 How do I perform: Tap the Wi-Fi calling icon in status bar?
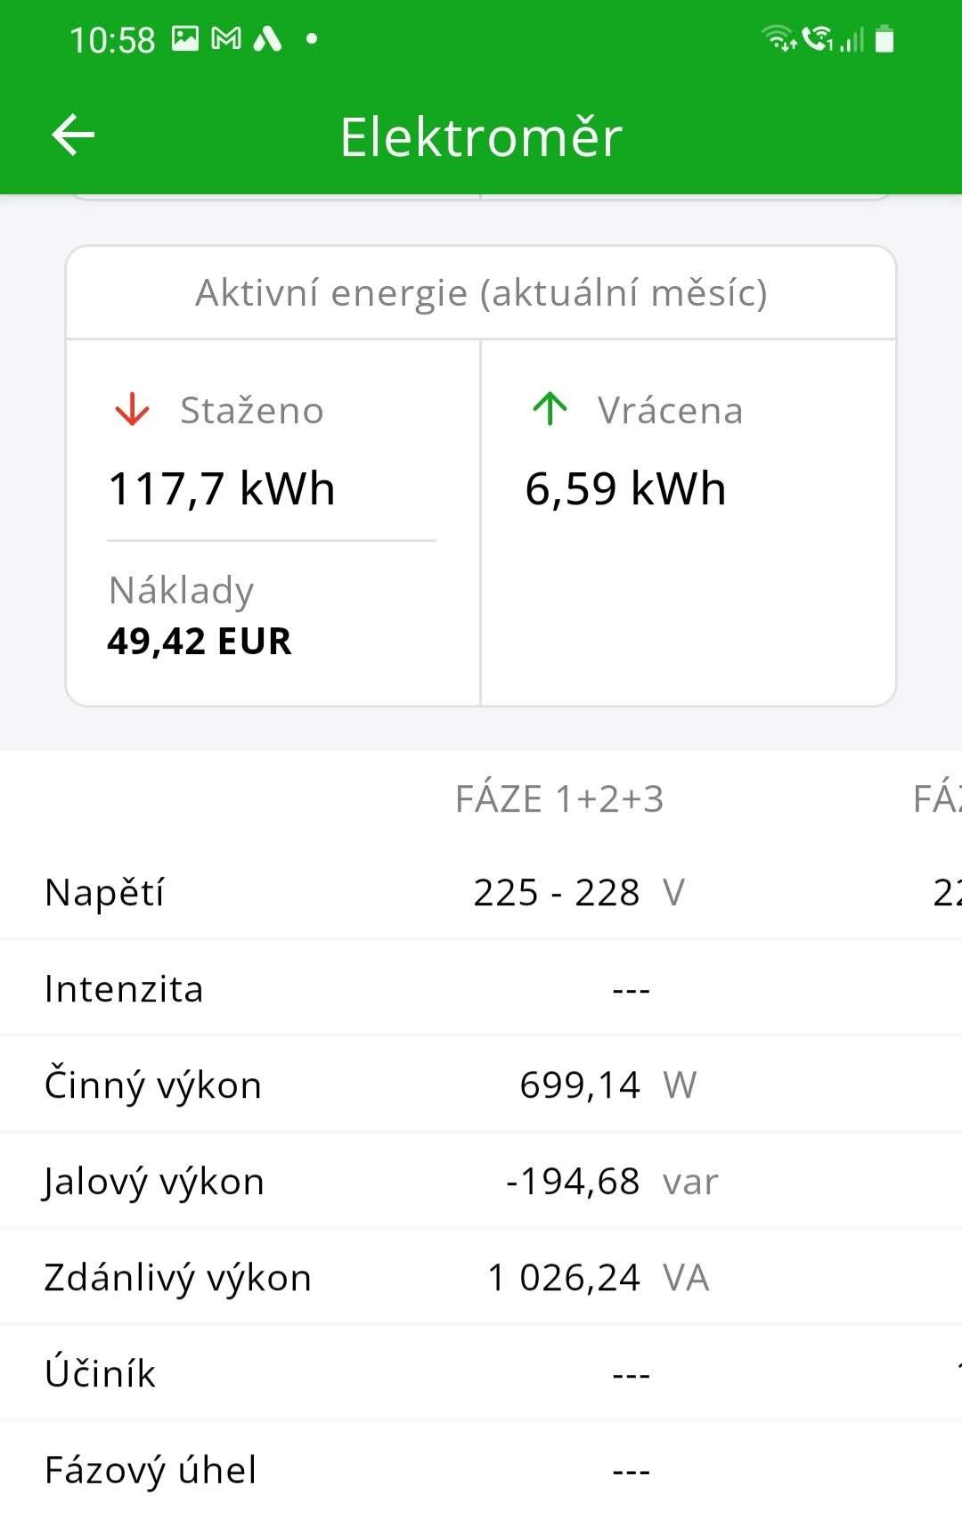point(817,39)
